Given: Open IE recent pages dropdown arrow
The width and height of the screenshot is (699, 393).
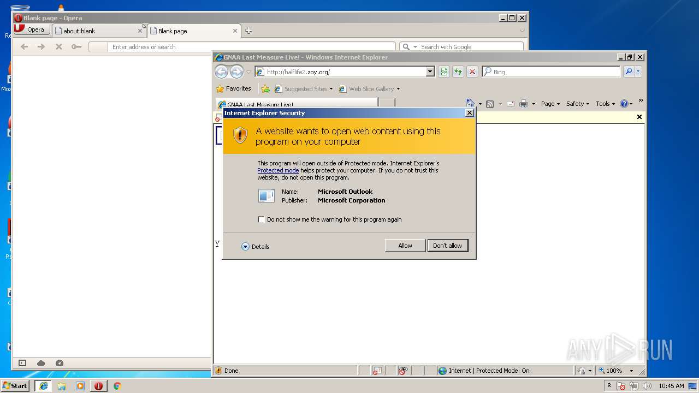Looking at the screenshot, I should click(x=248, y=72).
